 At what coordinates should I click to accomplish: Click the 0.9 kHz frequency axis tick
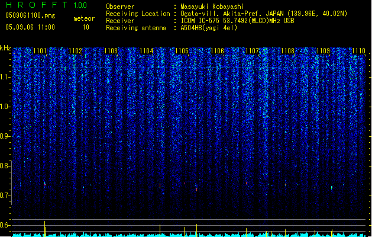point(5,136)
